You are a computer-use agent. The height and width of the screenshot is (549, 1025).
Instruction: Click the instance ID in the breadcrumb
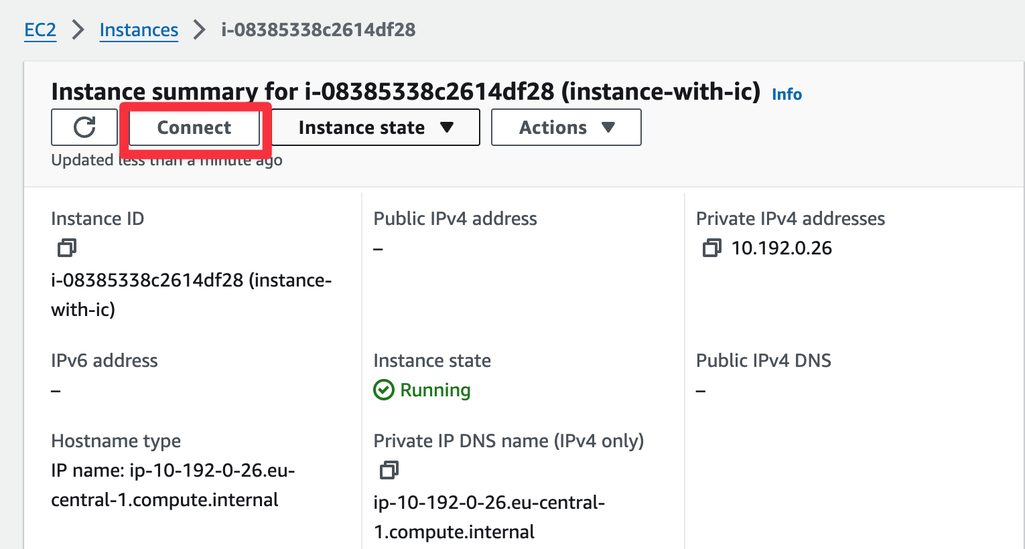pos(318,30)
